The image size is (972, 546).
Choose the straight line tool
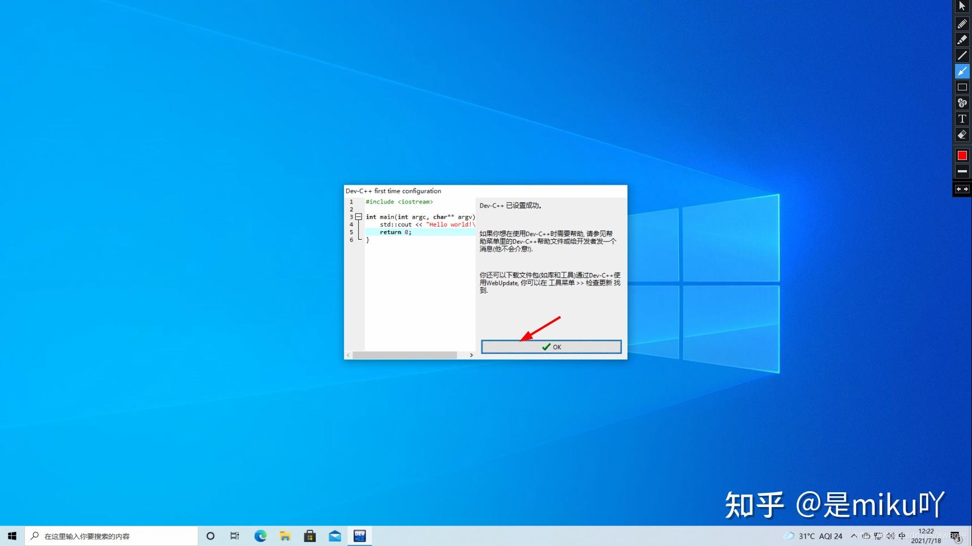coord(962,55)
